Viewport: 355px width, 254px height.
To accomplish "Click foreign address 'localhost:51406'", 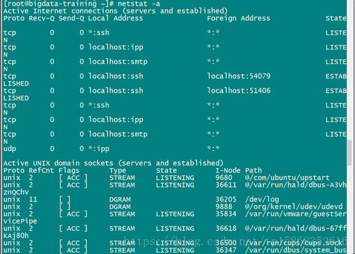I will [x=238, y=91].
